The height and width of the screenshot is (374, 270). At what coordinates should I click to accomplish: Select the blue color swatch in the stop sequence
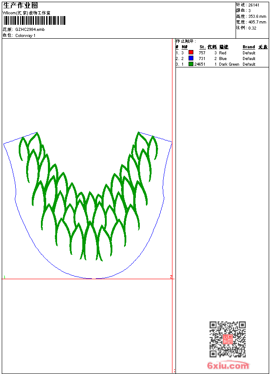(191, 58)
